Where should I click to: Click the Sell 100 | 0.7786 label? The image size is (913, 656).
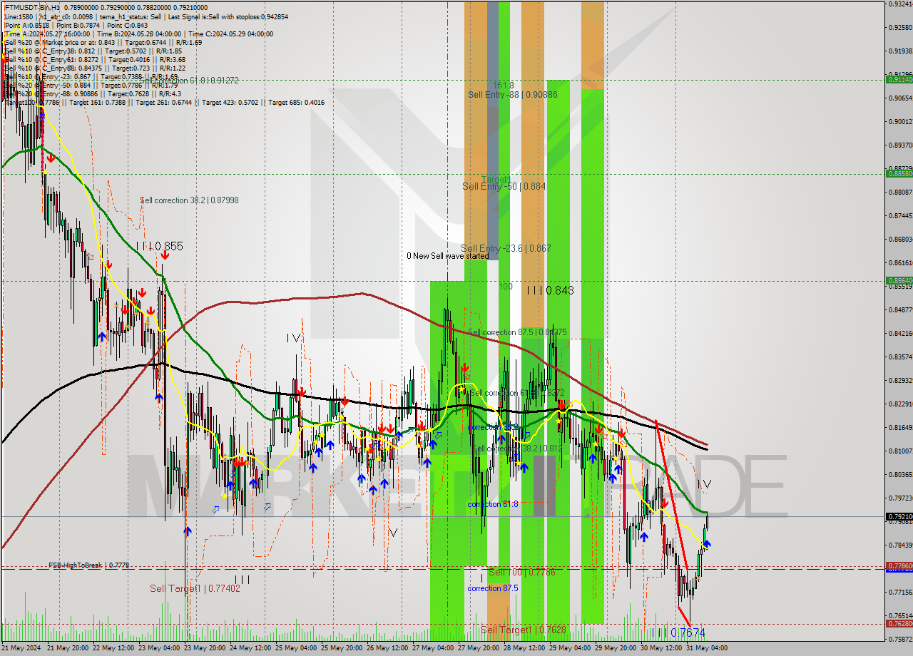[x=522, y=573]
